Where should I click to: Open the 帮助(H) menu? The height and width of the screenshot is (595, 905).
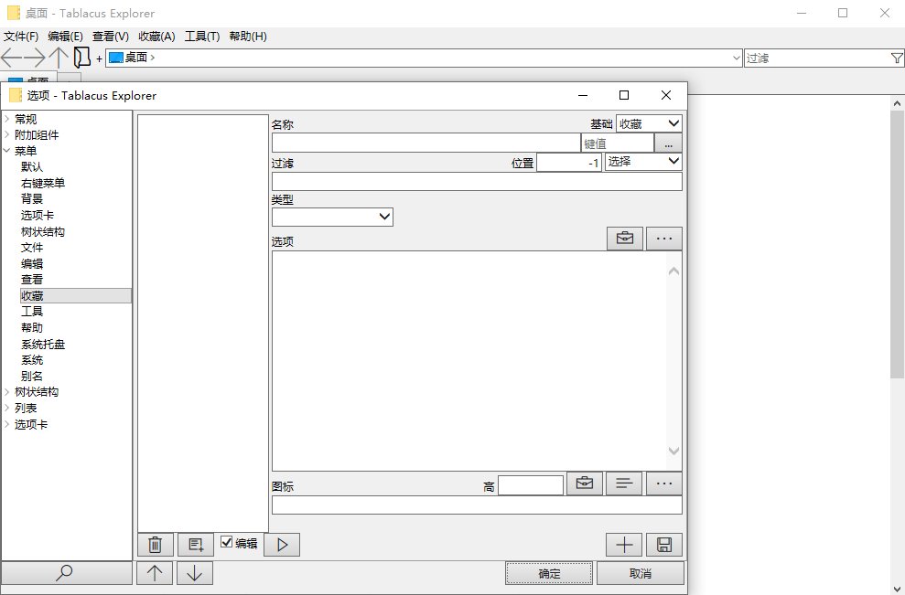coord(248,37)
